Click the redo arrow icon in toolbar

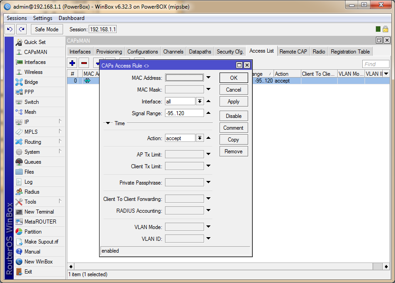pos(21,29)
